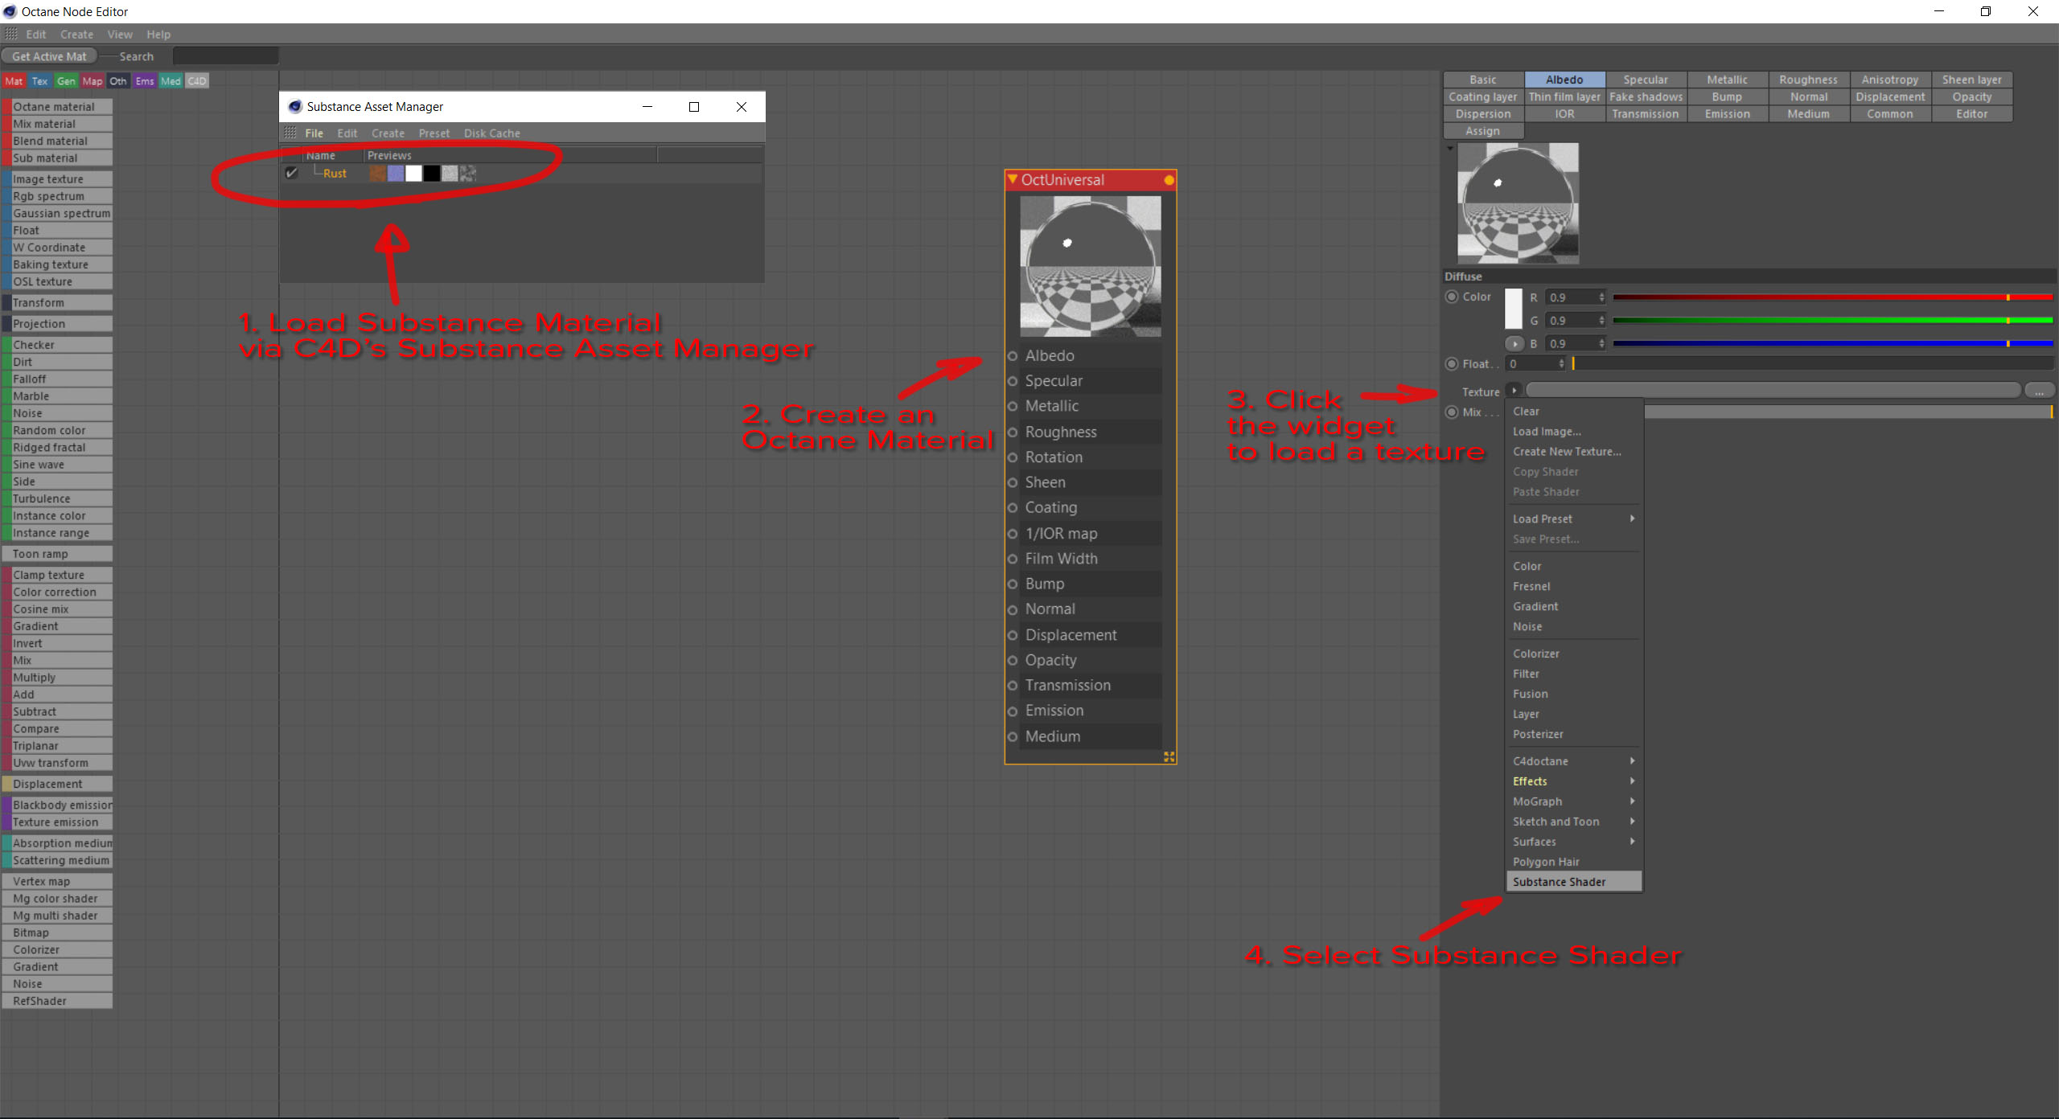Click the white diffuse color swatch
Screen dimensions: 2059x1119
click(x=1513, y=309)
